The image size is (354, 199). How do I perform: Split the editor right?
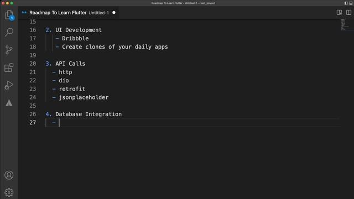(x=348, y=12)
